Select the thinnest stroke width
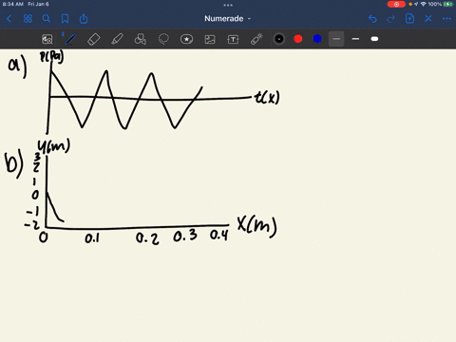456x342 pixels. coord(336,39)
